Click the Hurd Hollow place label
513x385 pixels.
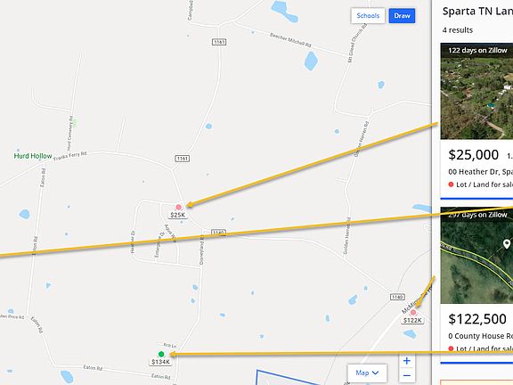point(33,156)
